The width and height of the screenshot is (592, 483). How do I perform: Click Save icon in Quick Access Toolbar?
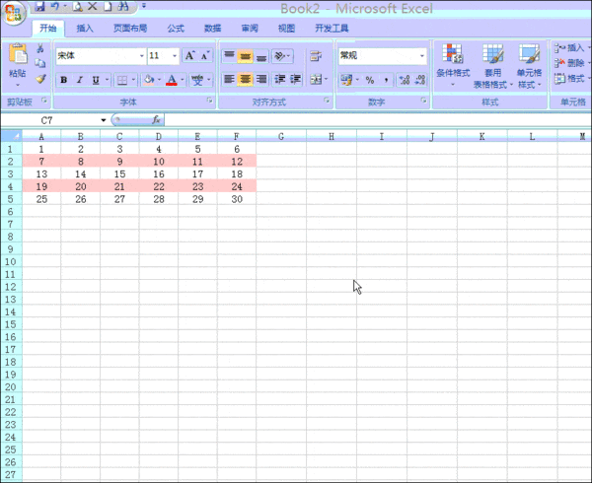pyautogui.click(x=40, y=6)
